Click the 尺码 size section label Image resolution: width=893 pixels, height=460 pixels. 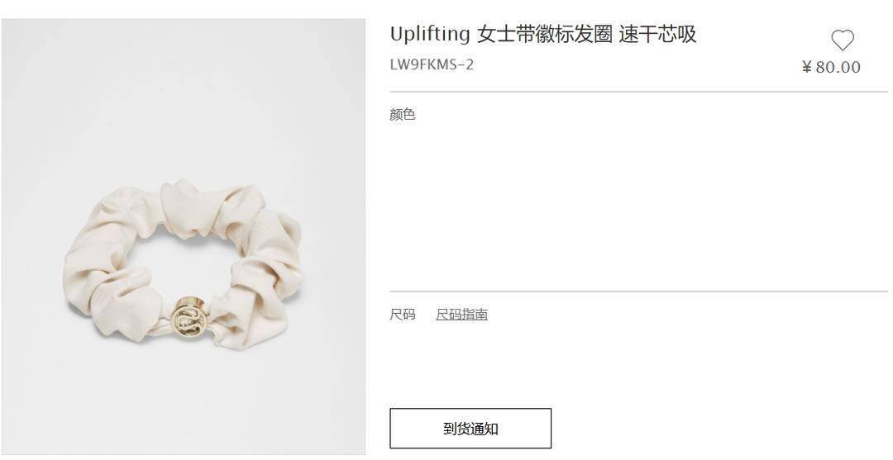tap(403, 315)
